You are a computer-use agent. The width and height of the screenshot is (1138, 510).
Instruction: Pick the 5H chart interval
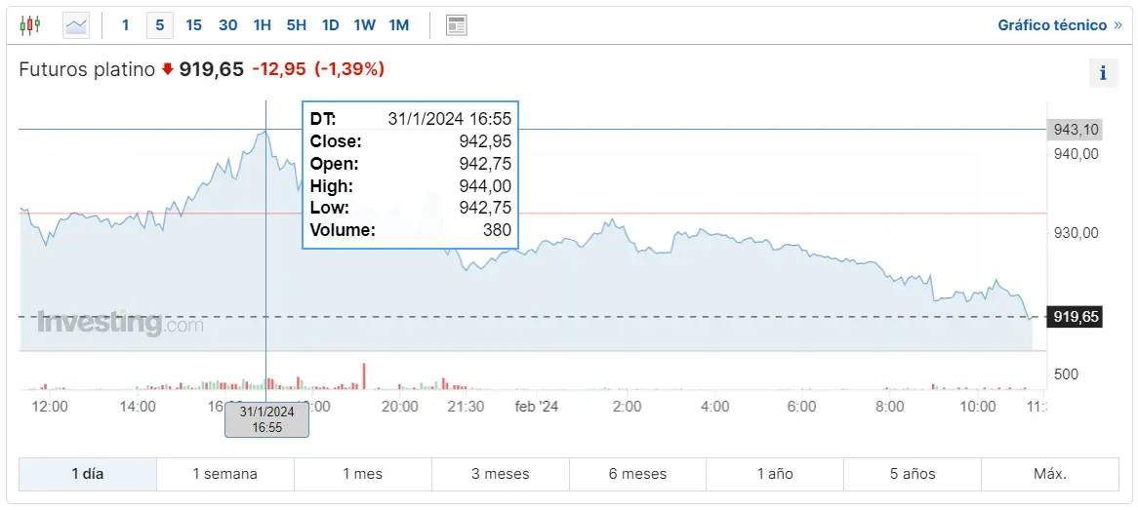pyautogui.click(x=296, y=25)
